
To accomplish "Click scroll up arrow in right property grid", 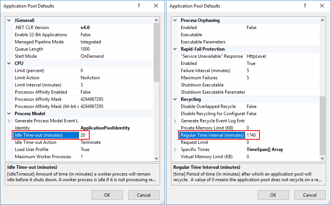I will (323, 20).
